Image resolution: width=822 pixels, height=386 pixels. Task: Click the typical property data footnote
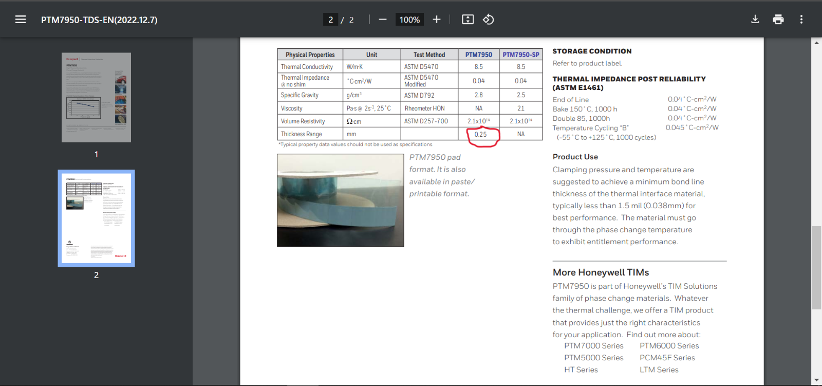[x=356, y=144]
